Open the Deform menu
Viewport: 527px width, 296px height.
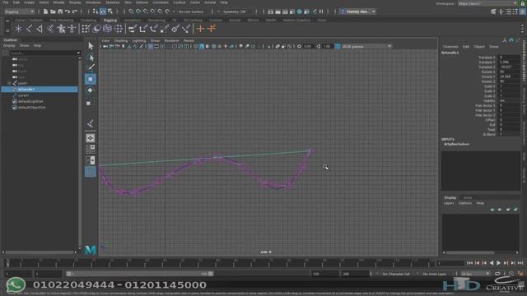(x=142, y=2)
